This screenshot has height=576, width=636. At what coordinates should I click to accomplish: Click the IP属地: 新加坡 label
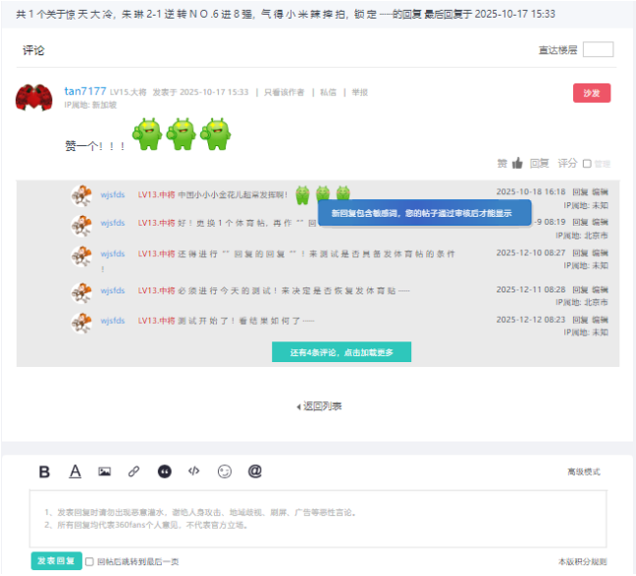pos(90,105)
